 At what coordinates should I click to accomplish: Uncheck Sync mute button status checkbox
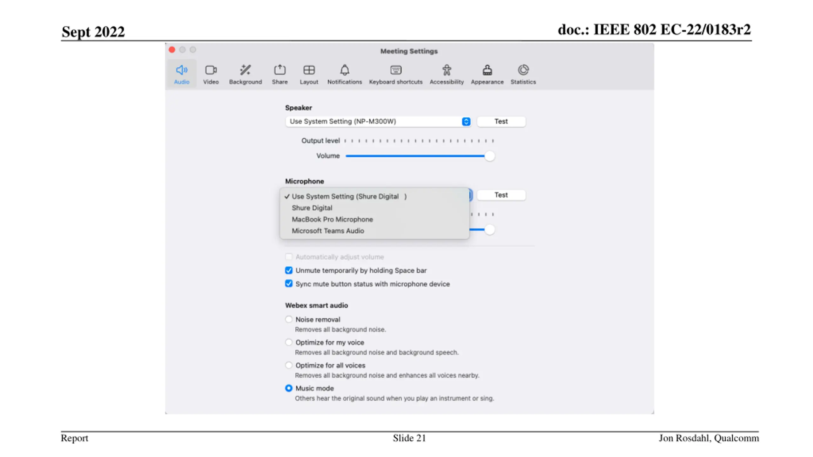point(288,283)
